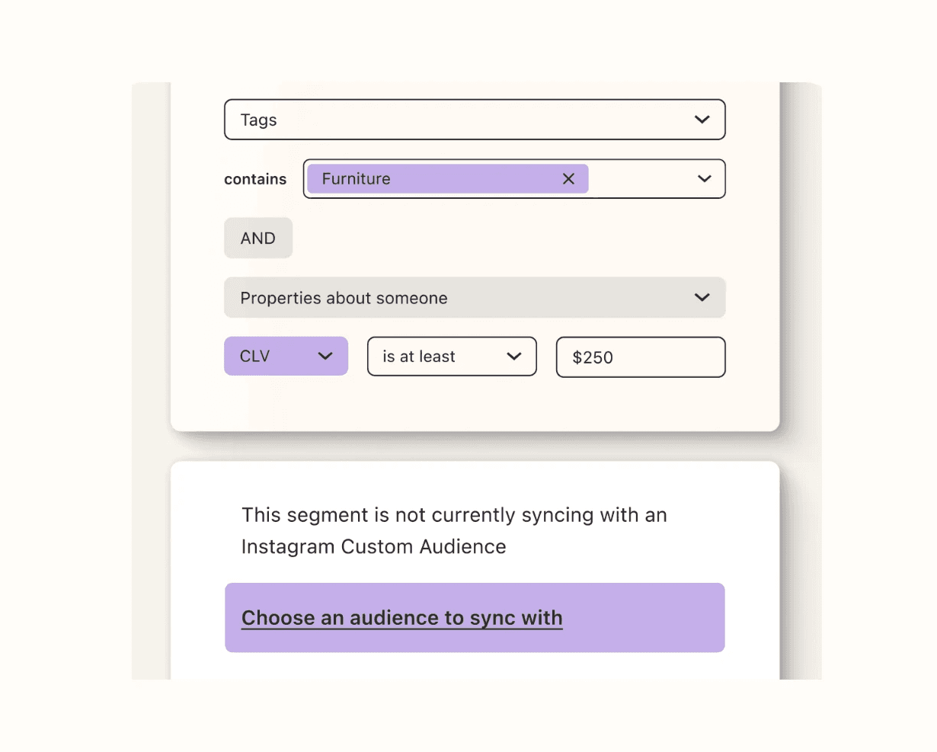The width and height of the screenshot is (937, 752).
Task: Click the Instagram Custom Audience message text
Action: point(454,530)
